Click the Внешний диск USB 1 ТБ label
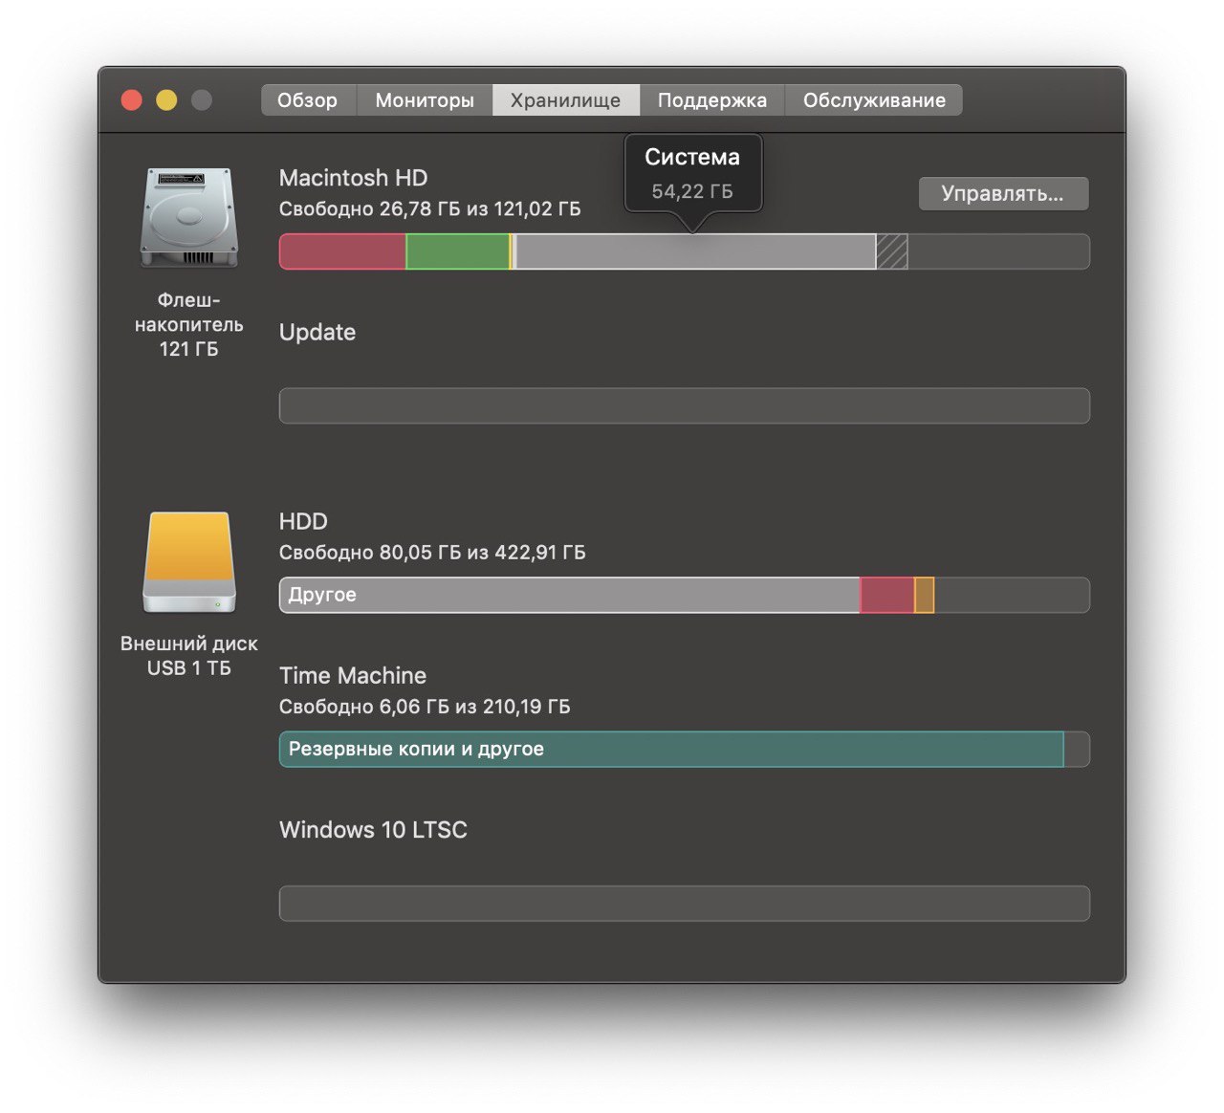This screenshot has width=1224, height=1113. pyautogui.click(x=189, y=656)
